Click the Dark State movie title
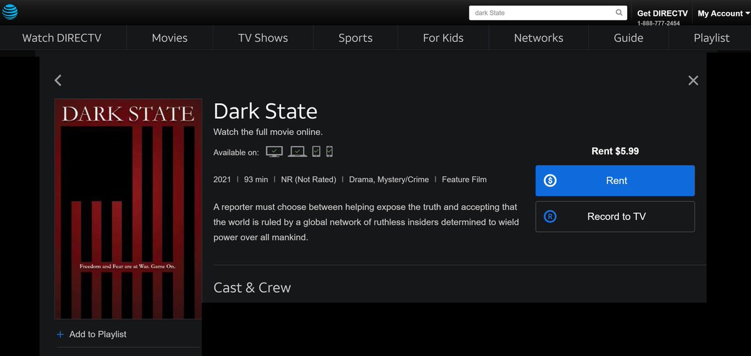The image size is (751, 356). click(x=265, y=111)
